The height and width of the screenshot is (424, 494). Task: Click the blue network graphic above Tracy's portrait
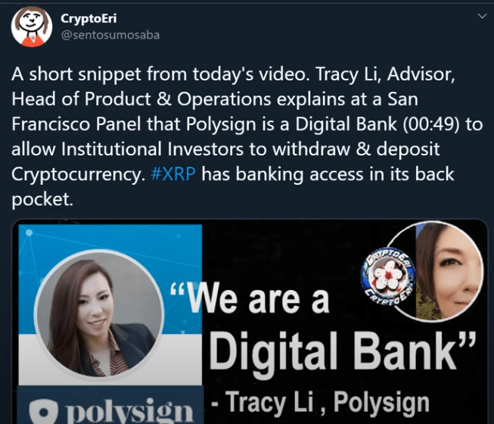(110, 242)
